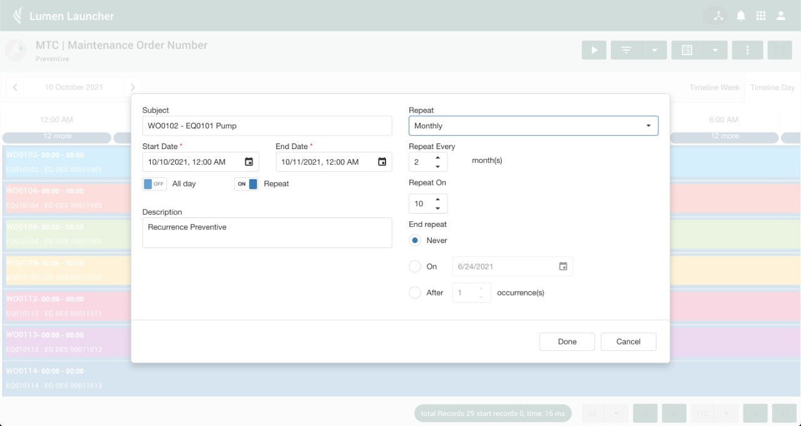The height and width of the screenshot is (426, 801).
Task: Click the search icon in the toolbar
Action: pyautogui.click(x=779, y=49)
